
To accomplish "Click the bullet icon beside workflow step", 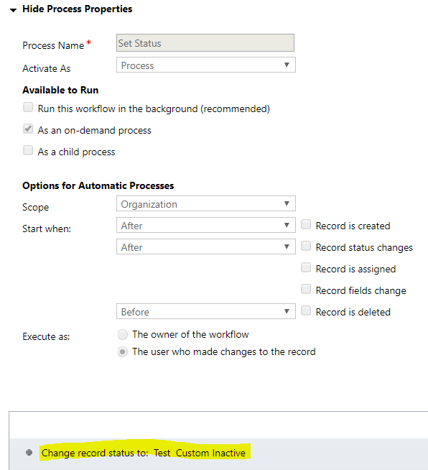I will pyautogui.click(x=29, y=453).
